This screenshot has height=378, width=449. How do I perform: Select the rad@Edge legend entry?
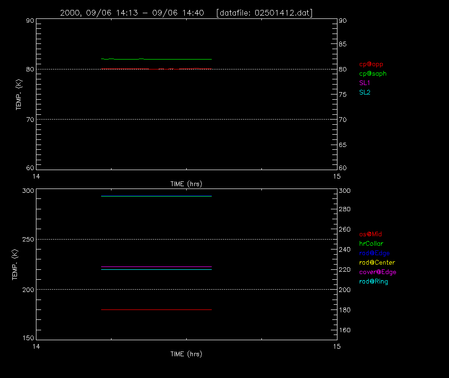(x=374, y=253)
